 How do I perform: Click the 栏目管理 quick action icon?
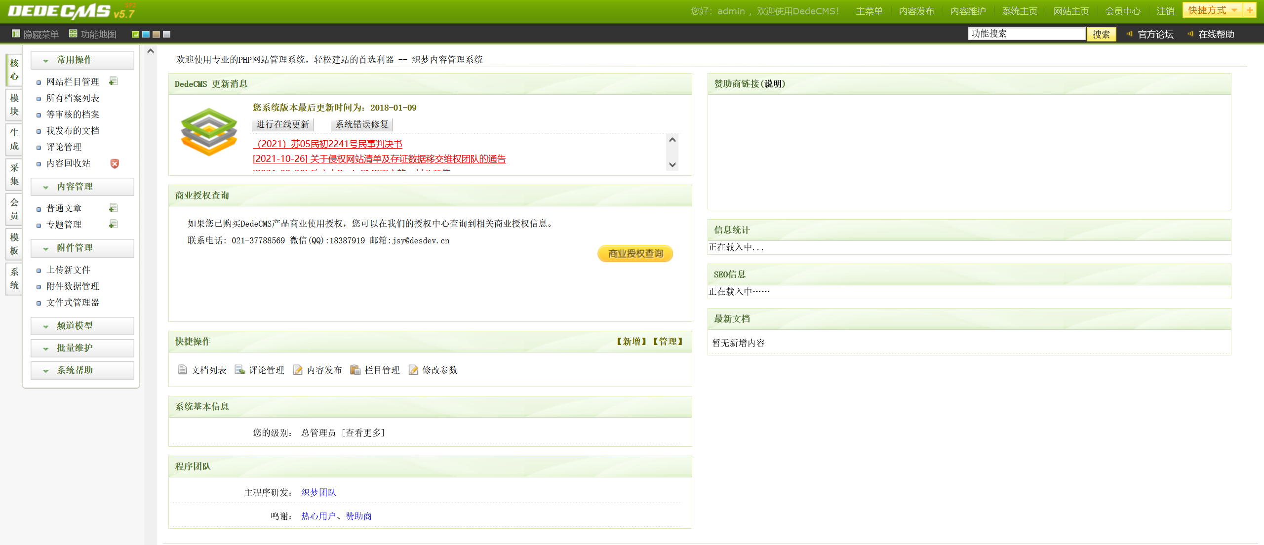point(355,370)
